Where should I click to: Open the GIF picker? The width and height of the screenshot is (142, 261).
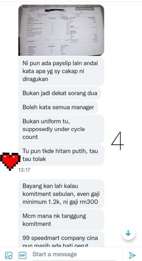click(22, 255)
